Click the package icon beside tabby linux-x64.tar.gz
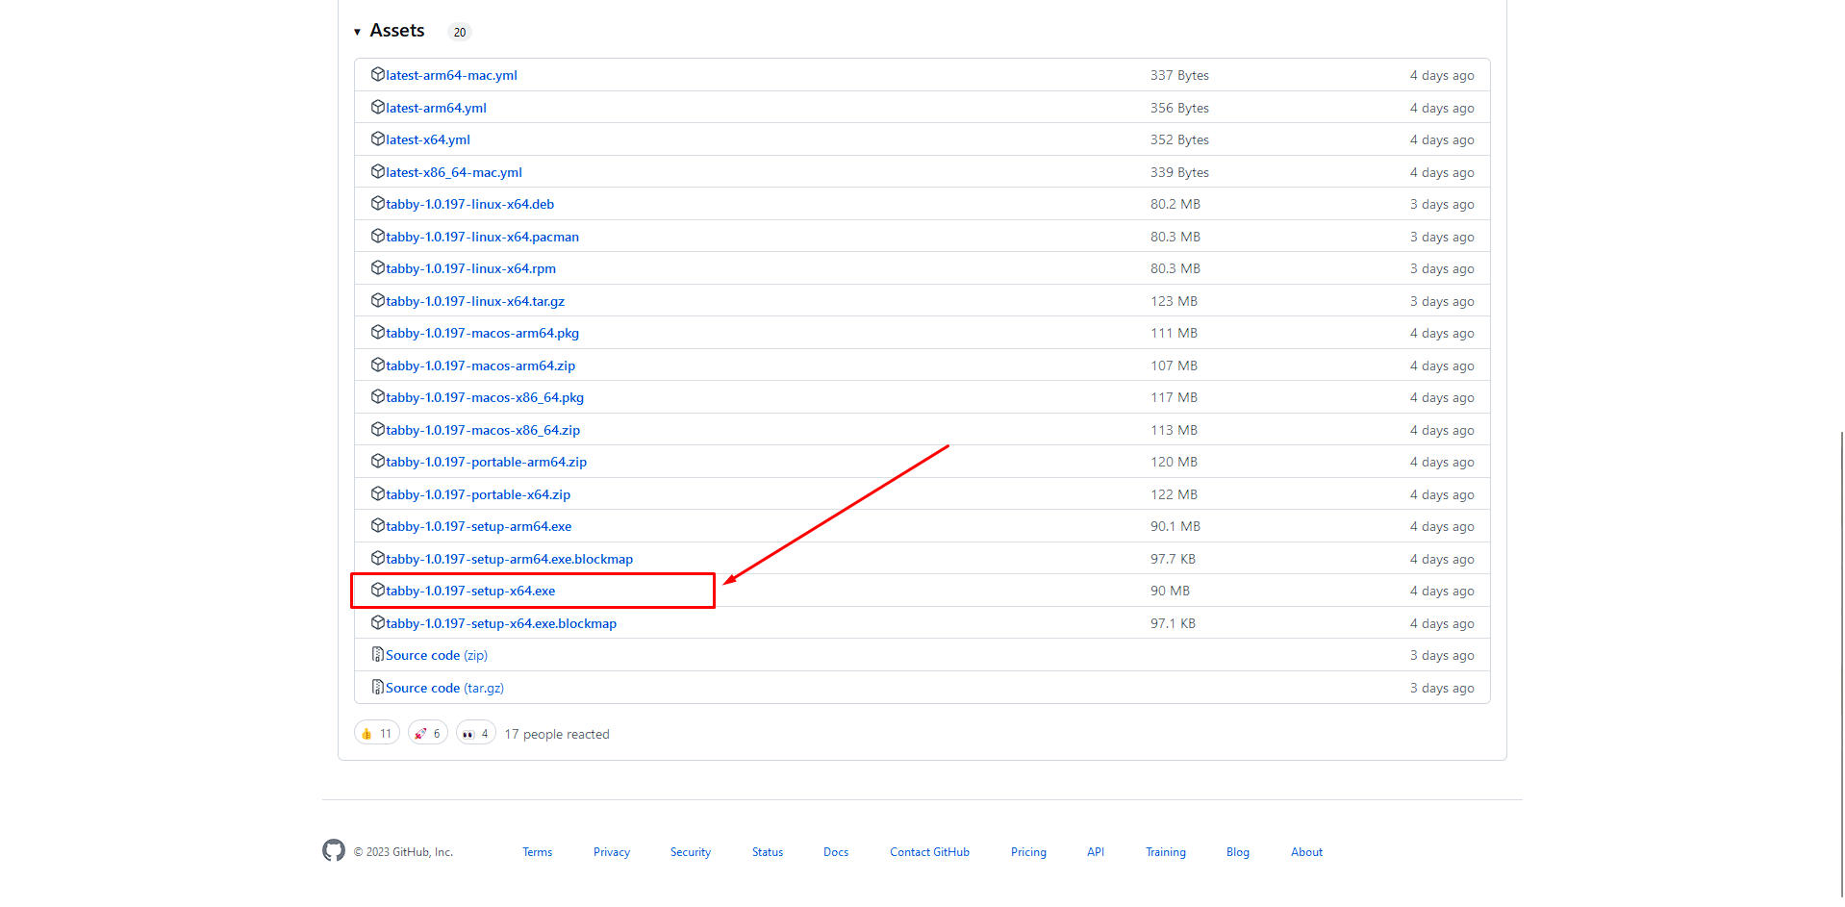This screenshot has height=907, width=1845. tap(378, 300)
